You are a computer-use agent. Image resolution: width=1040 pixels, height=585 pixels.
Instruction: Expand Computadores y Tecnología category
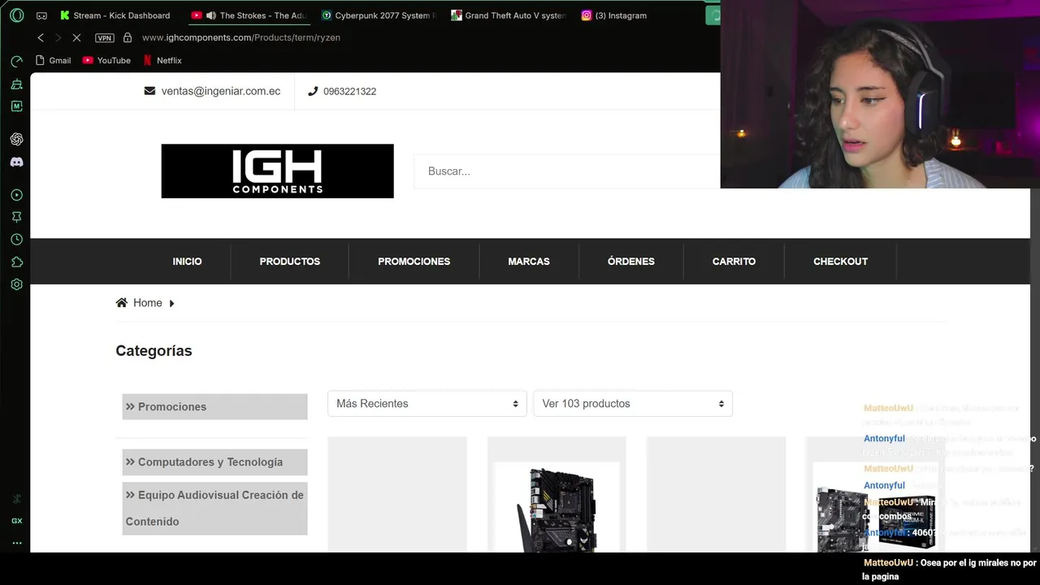pos(214,462)
